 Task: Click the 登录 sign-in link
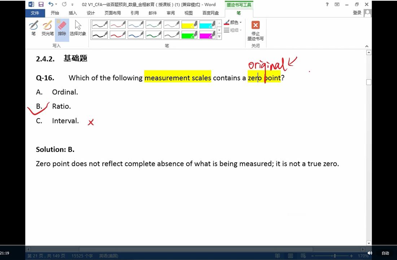pos(357,13)
